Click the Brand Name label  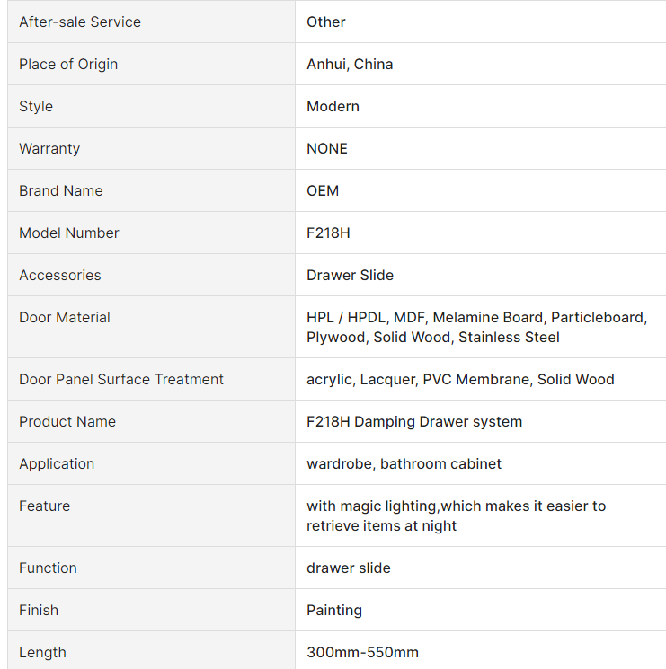coord(61,190)
